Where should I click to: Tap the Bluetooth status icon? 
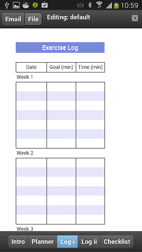tap(90, 5)
